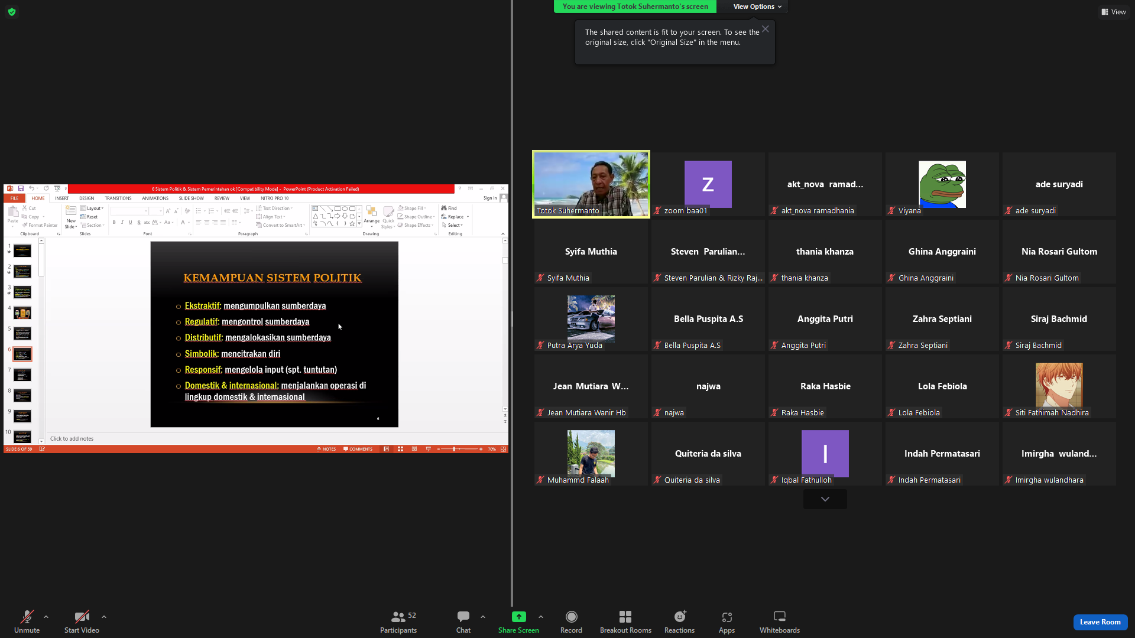Open the font name combo box
1135x638 pixels.
click(129, 211)
